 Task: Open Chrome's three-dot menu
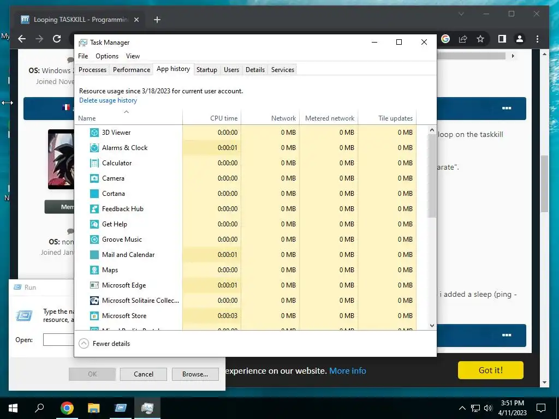537,39
